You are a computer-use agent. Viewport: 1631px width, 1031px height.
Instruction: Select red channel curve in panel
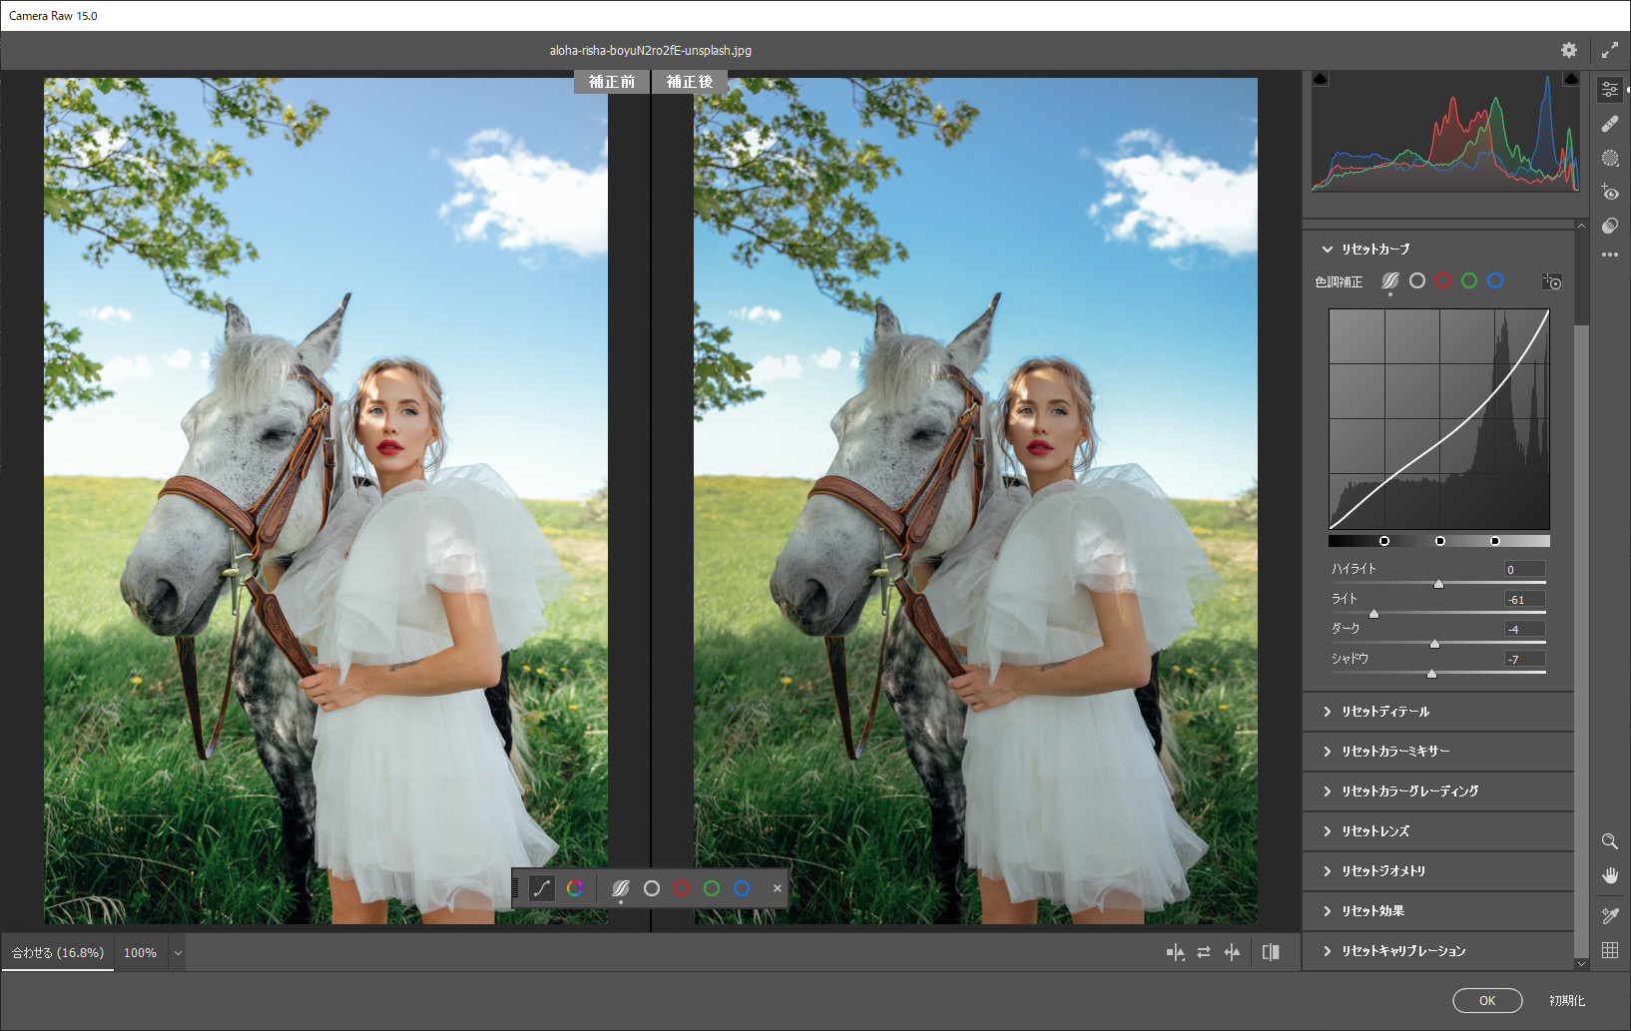[1443, 281]
